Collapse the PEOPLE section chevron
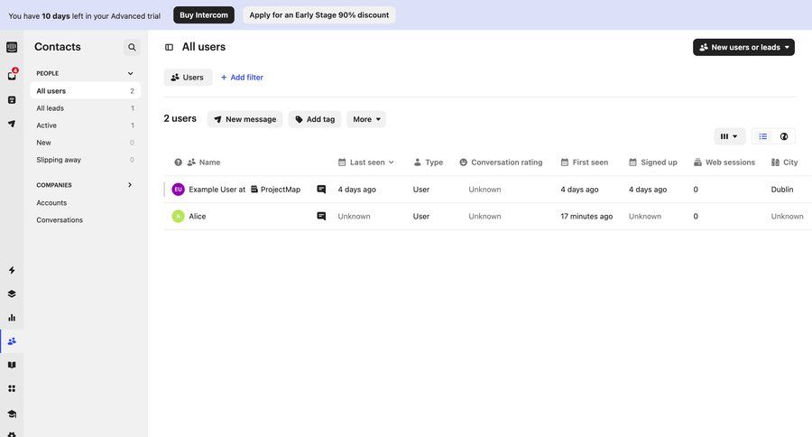 point(130,73)
